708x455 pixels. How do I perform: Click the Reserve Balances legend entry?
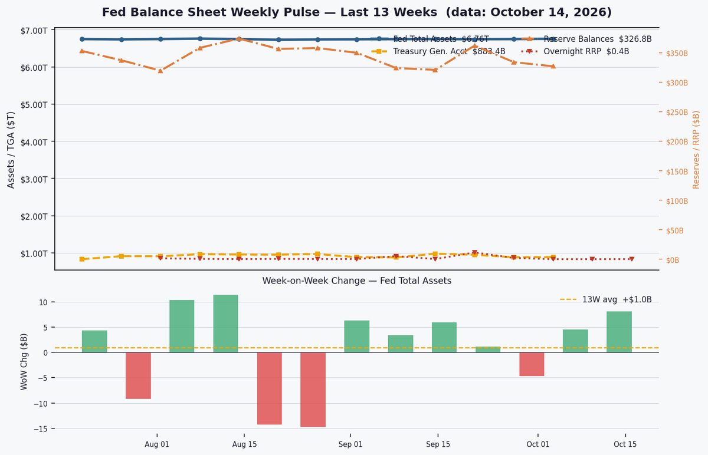tap(586, 39)
